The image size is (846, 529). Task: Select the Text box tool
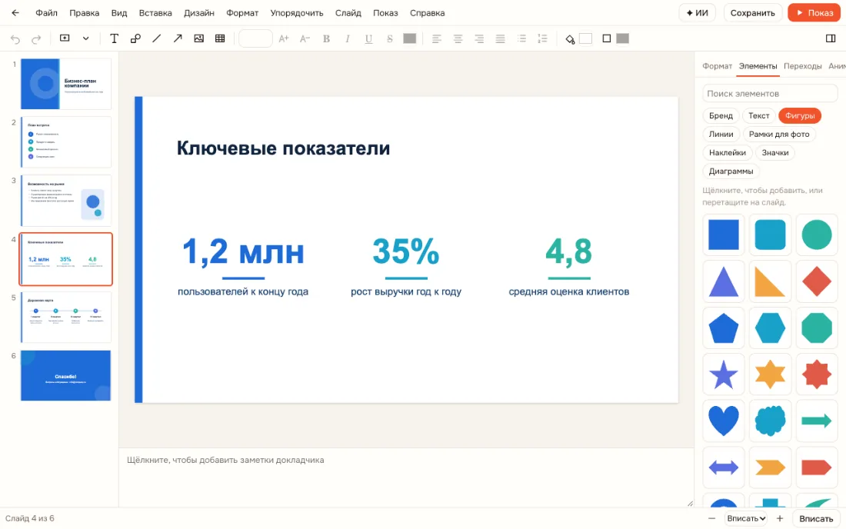click(115, 38)
